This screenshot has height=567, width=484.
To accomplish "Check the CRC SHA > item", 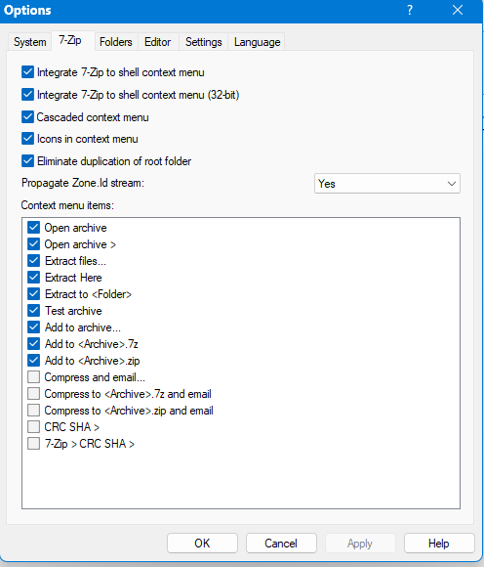I will (33, 427).
